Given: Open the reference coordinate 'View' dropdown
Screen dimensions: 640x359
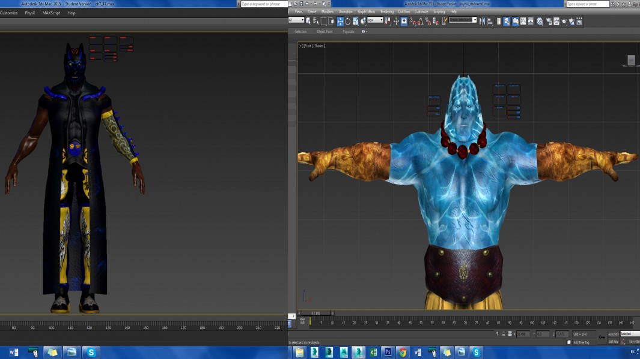Looking at the screenshot, I should point(375,20).
